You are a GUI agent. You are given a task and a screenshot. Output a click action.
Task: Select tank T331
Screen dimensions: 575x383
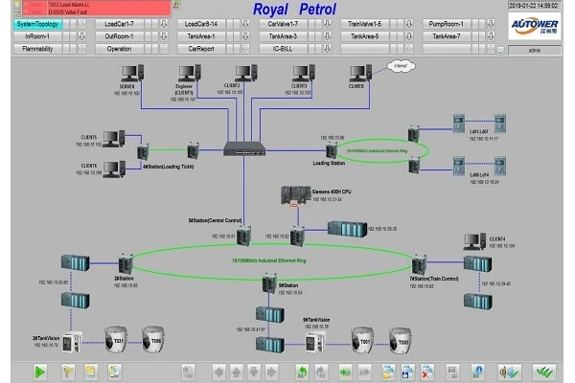point(116,339)
